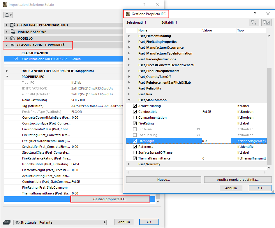Click the Classificazione e Proprietà panel icon
The height and width of the screenshot is (228, 275).
click(x=13, y=45)
